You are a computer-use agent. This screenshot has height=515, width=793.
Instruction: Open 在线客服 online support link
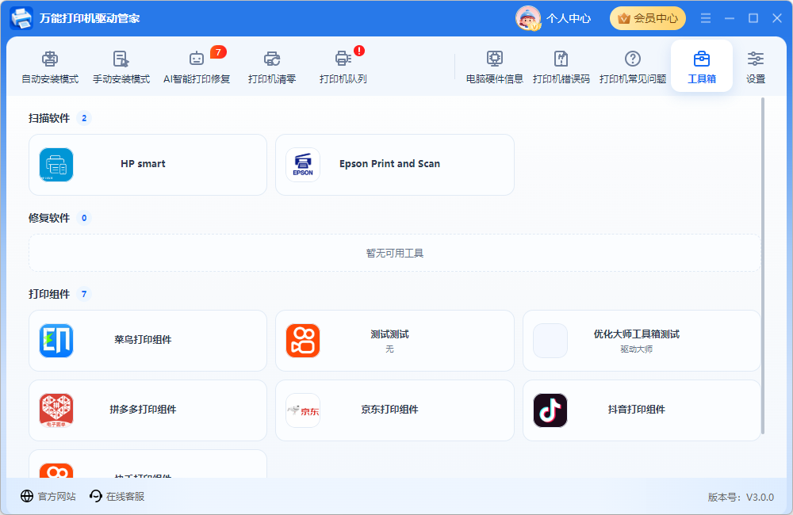click(x=125, y=497)
